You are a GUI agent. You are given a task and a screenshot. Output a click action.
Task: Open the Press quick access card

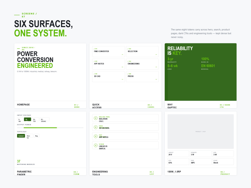[x=142, y=76]
